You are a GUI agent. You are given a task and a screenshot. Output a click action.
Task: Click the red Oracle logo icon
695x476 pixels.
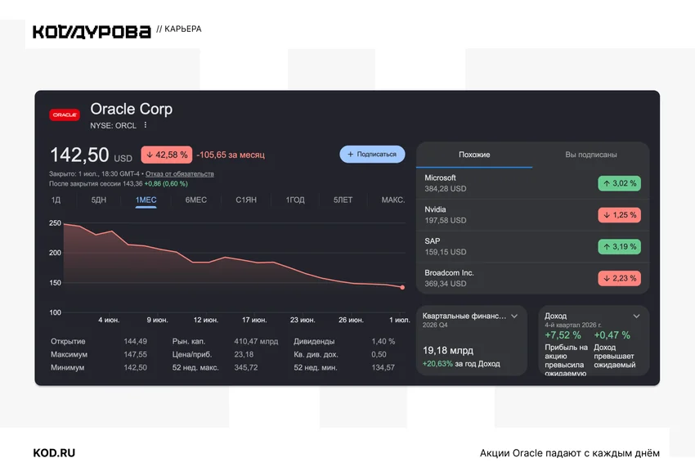(65, 115)
